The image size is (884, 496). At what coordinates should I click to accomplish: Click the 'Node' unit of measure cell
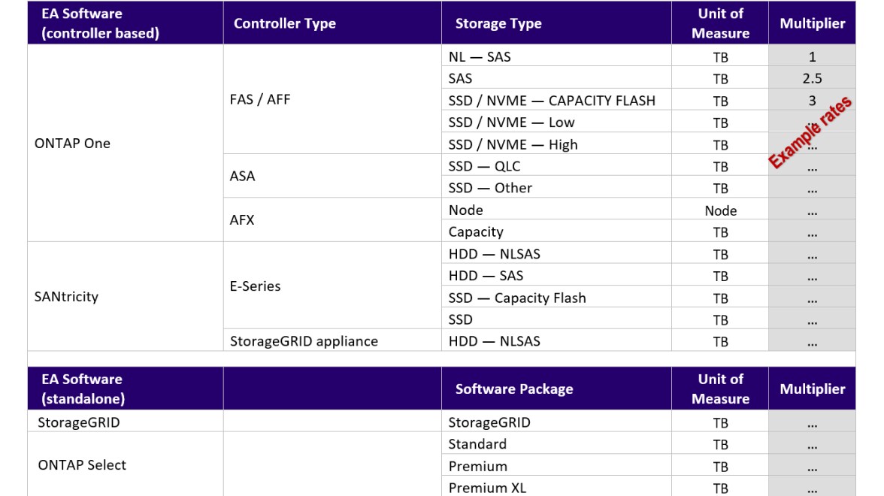coord(720,210)
